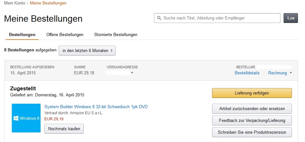Click Artikel zurücksenden oder ersetzen button
The height and width of the screenshot is (142, 305).
pyautogui.click(x=252, y=108)
